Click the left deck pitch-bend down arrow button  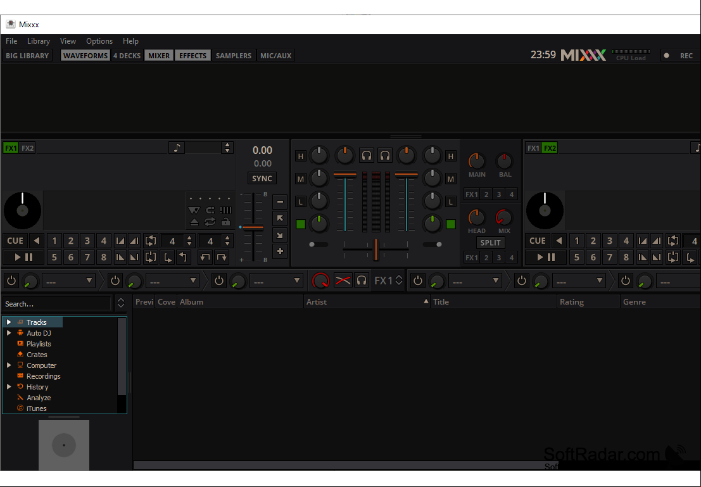point(280,235)
